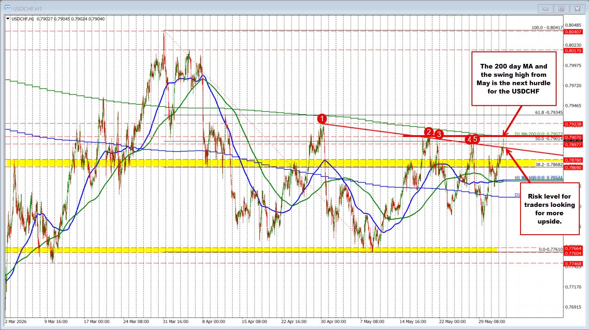Click the red 0.79238 price level label
This screenshot has height=330, width=589.
click(x=573, y=124)
